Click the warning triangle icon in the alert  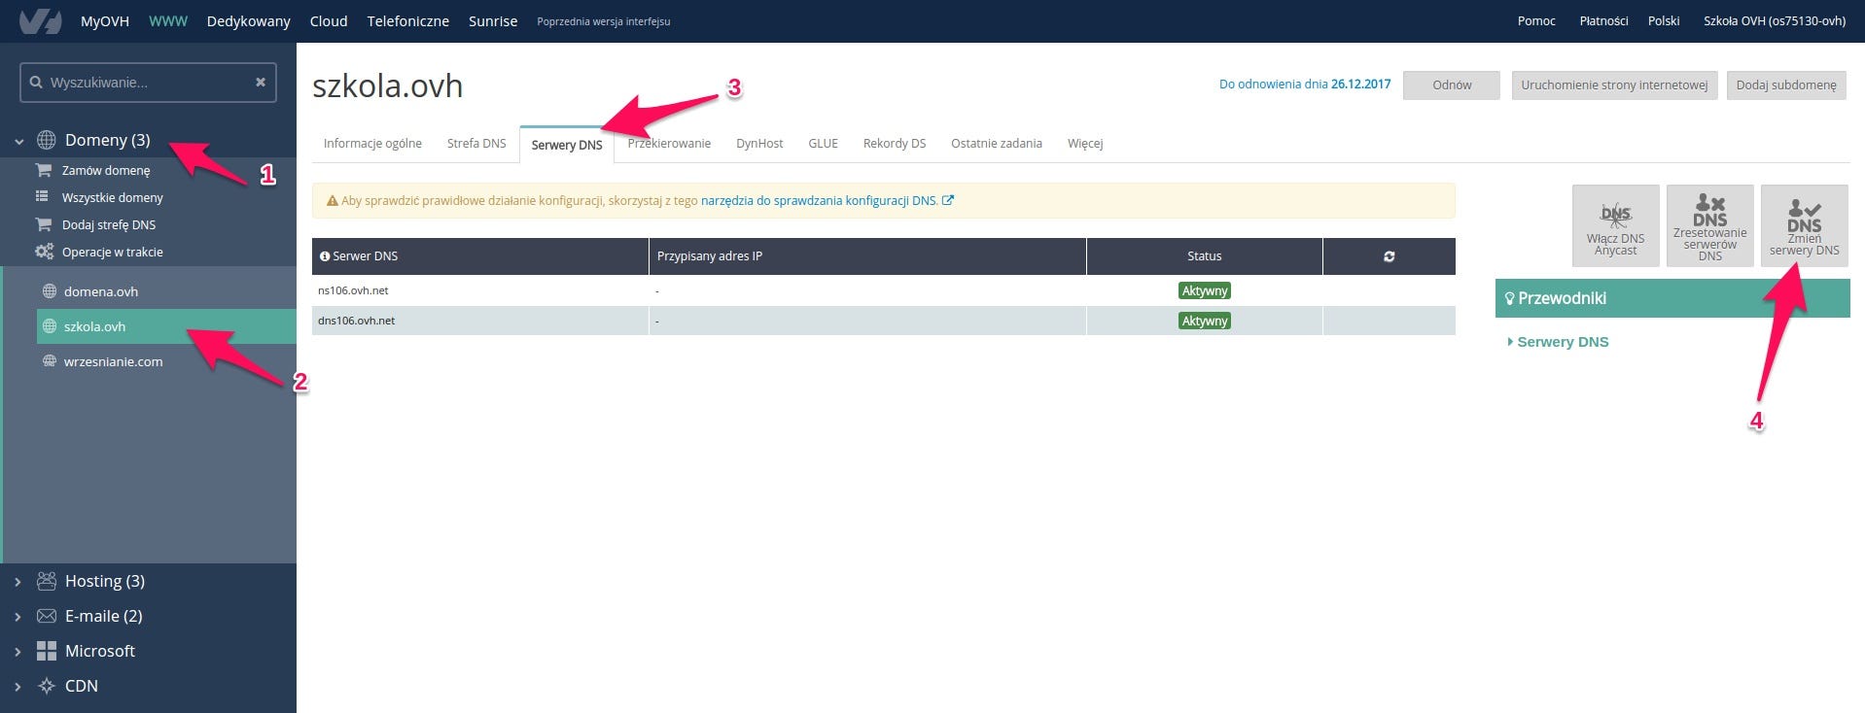(x=333, y=201)
